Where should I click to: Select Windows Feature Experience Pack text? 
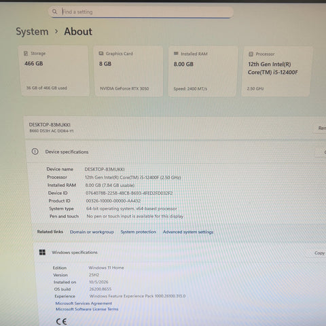[137, 296]
